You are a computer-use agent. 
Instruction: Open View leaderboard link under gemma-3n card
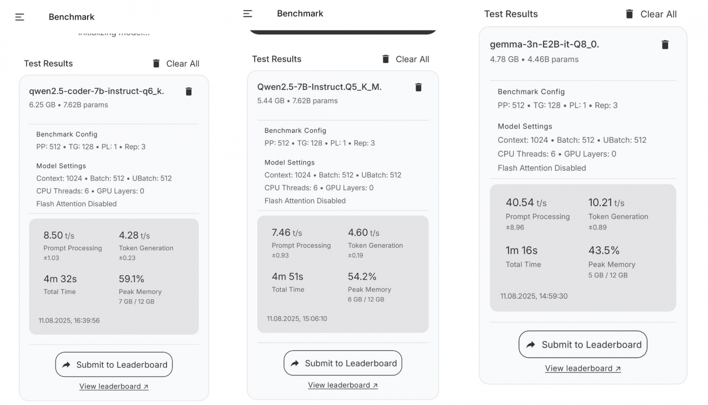coord(583,368)
